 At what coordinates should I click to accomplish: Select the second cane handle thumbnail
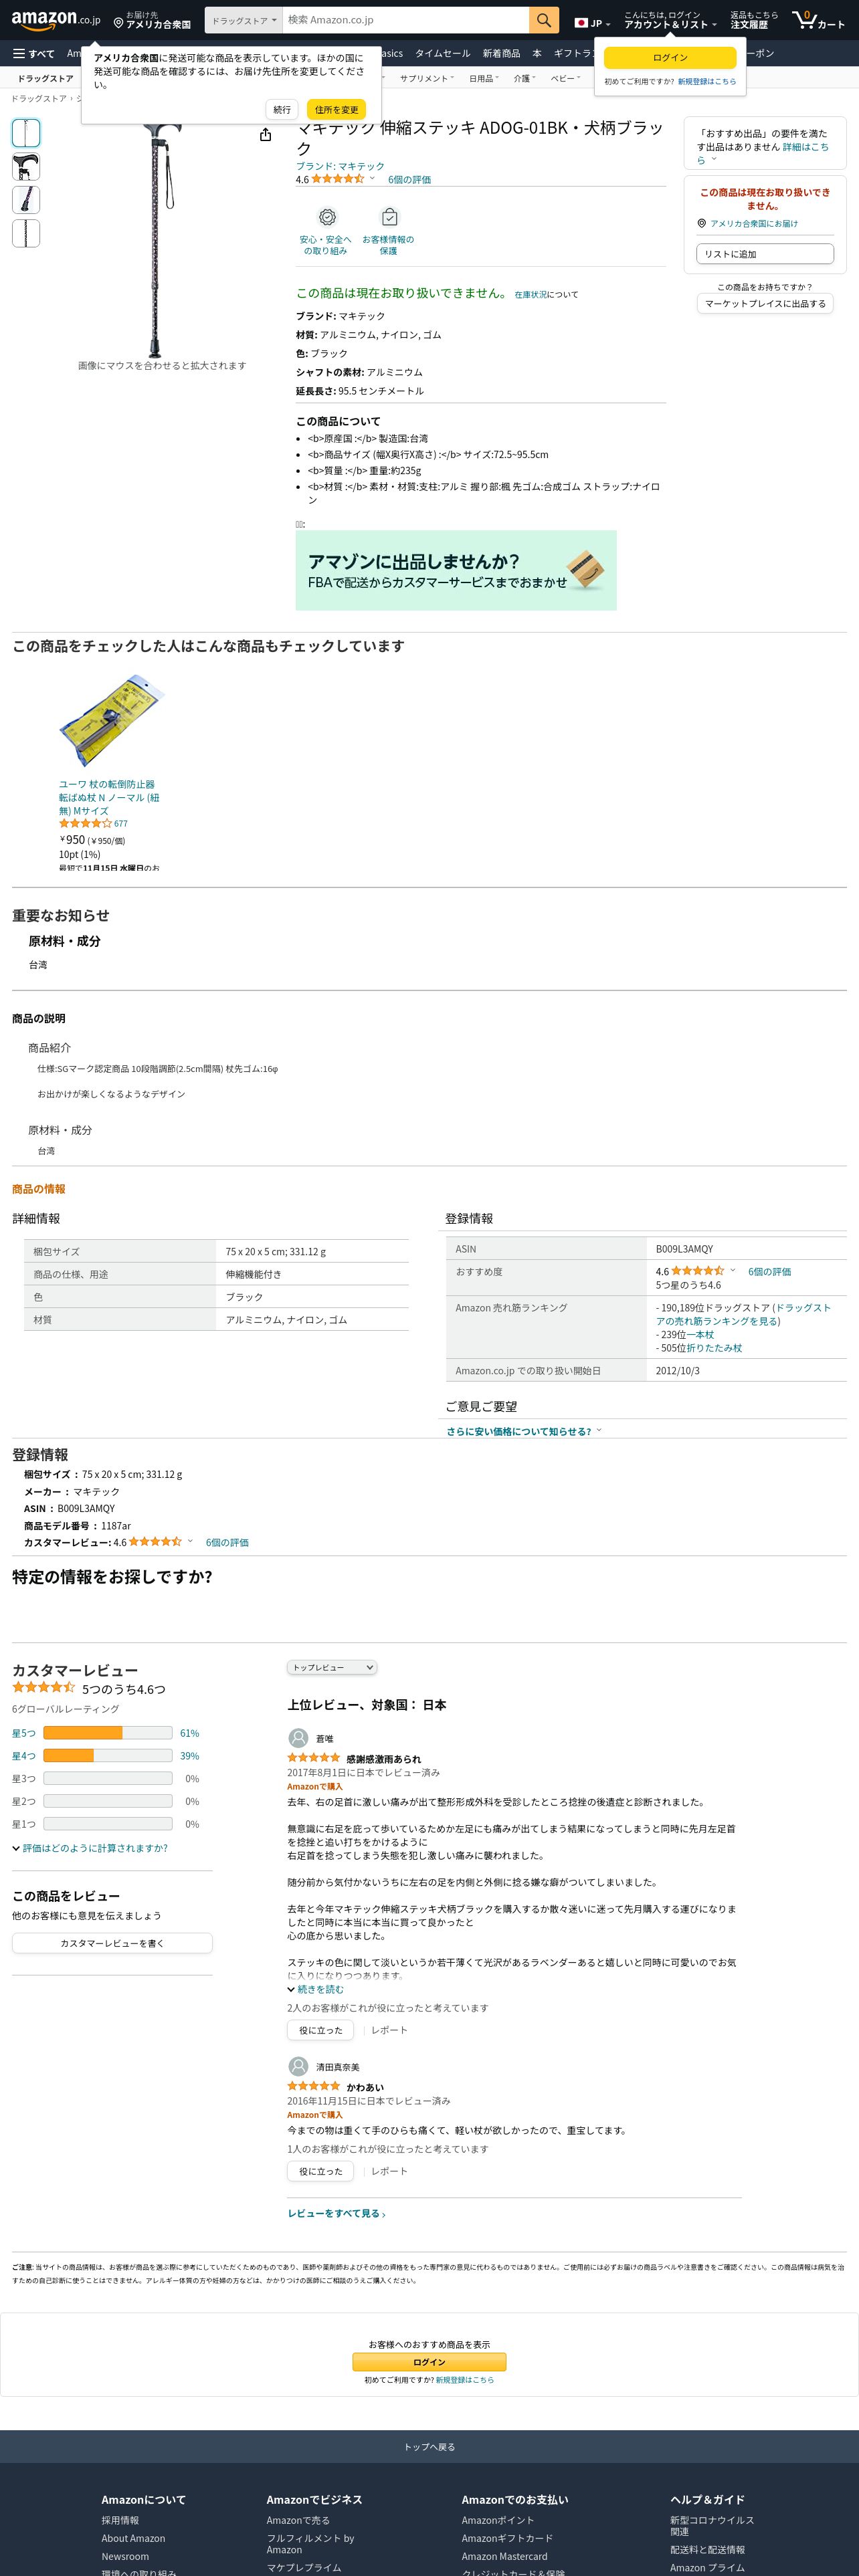click(x=26, y=167)
